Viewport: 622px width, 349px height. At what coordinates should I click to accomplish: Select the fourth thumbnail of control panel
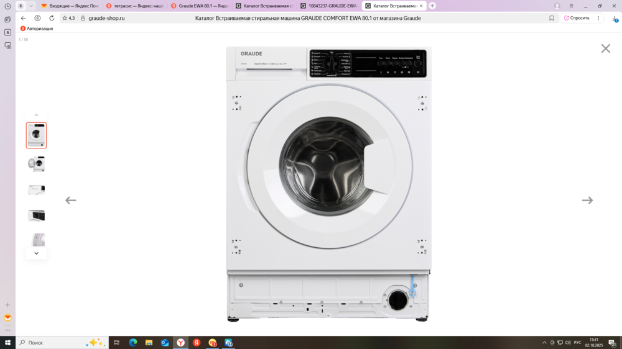pyautogui.click(x=36, y=215)
